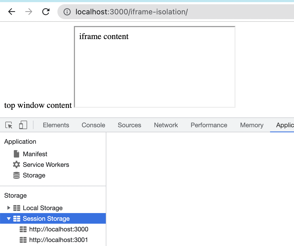Reload the page

click(x=46, y=12)
